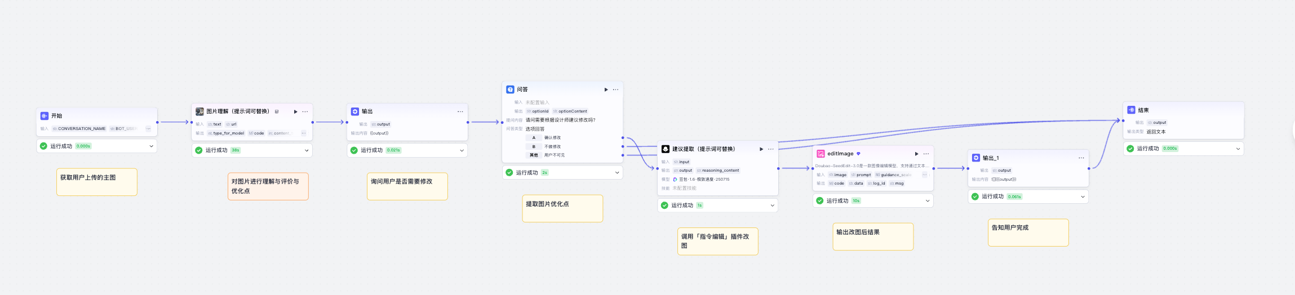Click the 获取用户上传的主图 sticky note
The height and width of the screenshot is (295, 1295).
pyautogui.click(x=96, y=182)
